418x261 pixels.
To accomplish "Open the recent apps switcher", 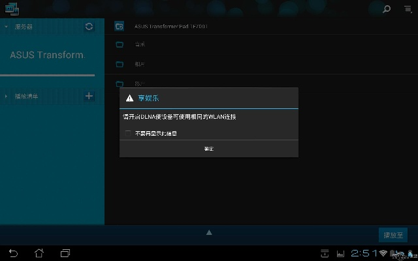I will click(65, 253).
